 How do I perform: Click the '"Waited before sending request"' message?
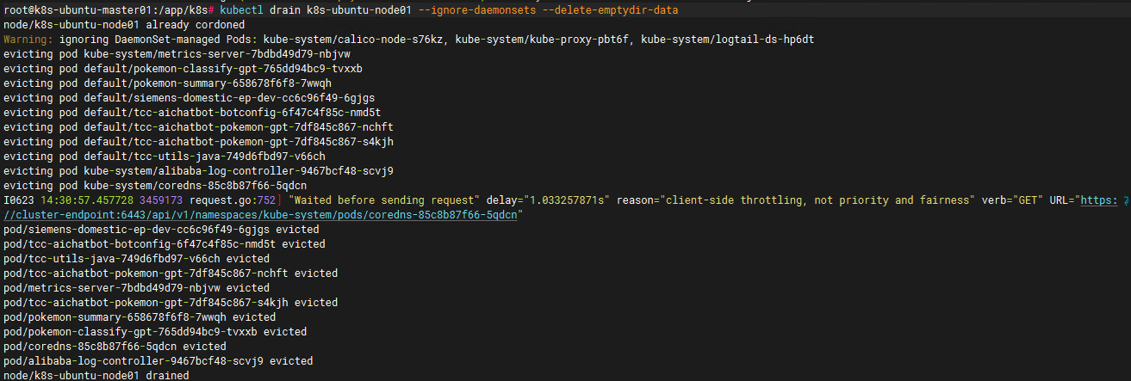(x=384, y=200)
